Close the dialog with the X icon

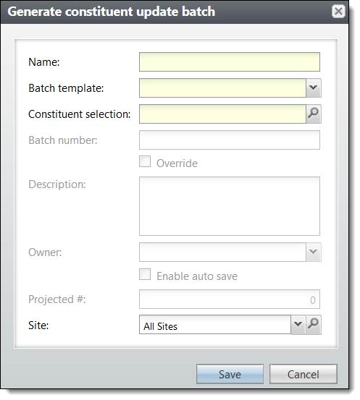[x=338, y=12]
